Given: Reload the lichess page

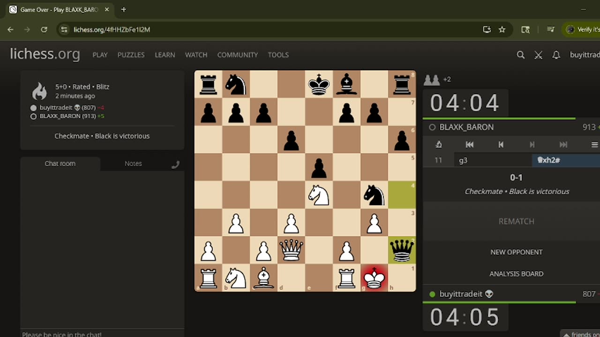Looking at the screenshot, I should pos(44,29).
